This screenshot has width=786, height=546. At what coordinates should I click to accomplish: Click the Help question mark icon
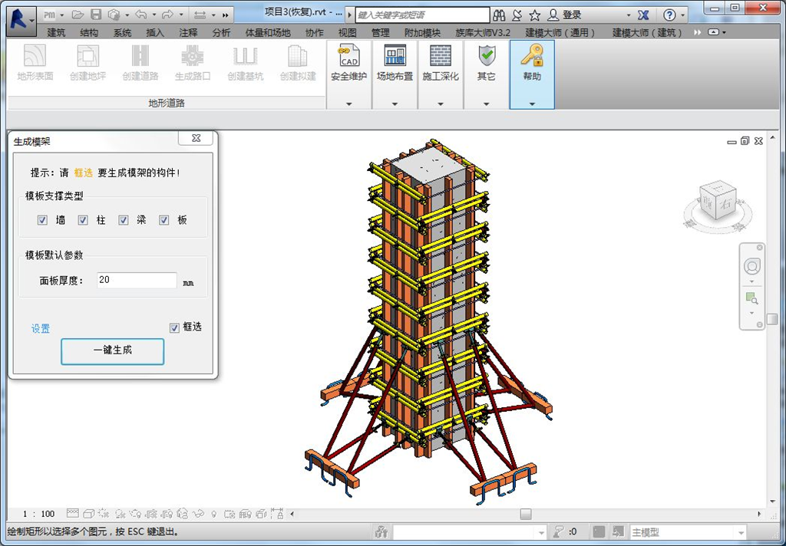pyautogui.click(x=669, y=15)
